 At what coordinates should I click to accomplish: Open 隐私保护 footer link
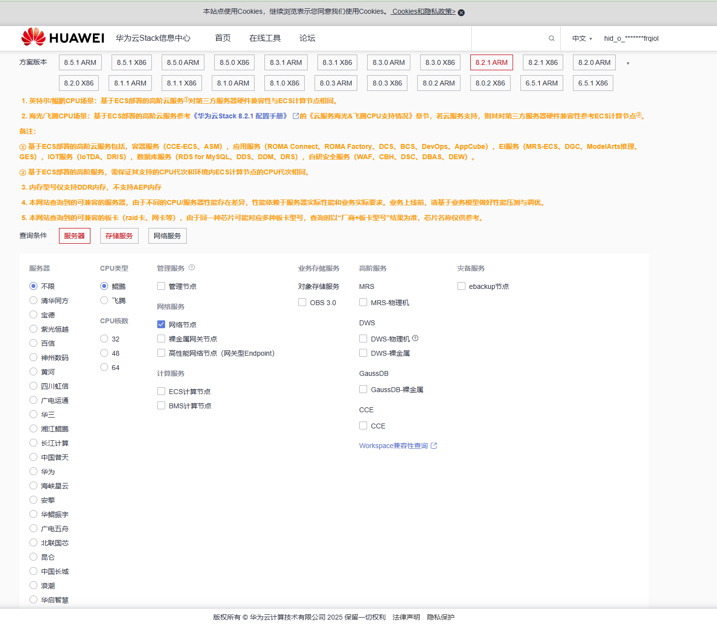(x=441, y=617)
